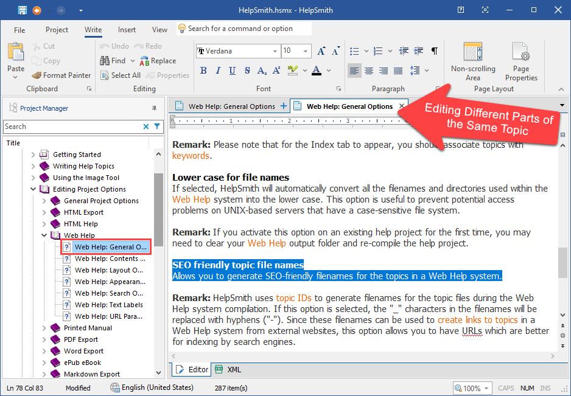Justify the paragraph text
Image resolution: width=571 pixels, height=396 pixels.
click(398, 71)
